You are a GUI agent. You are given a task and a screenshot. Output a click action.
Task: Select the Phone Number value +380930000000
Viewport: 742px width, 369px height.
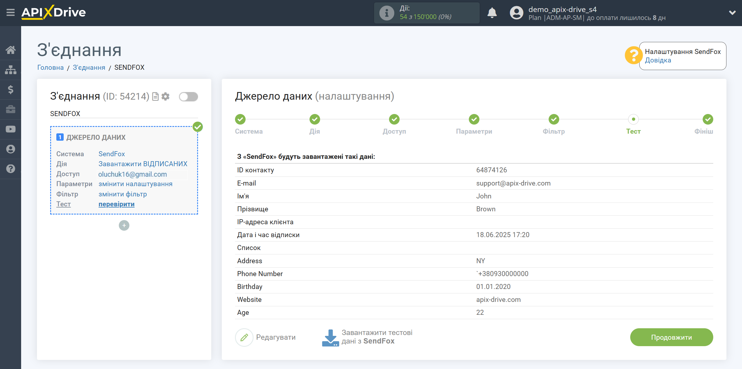click(x=502, y=274)
